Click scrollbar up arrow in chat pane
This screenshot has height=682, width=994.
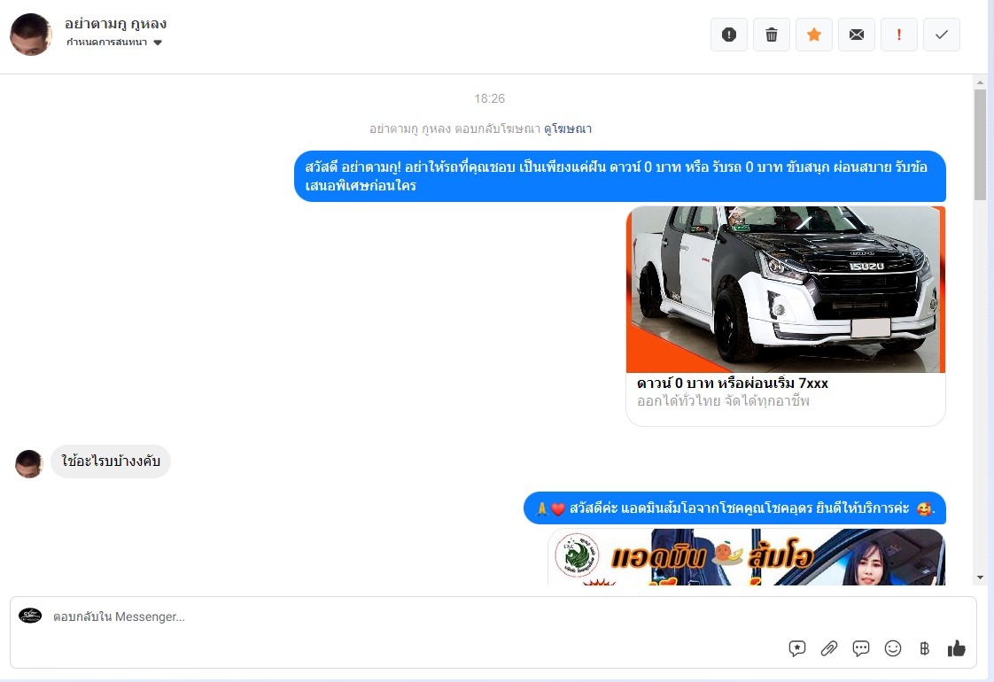(x=980, y=81)
